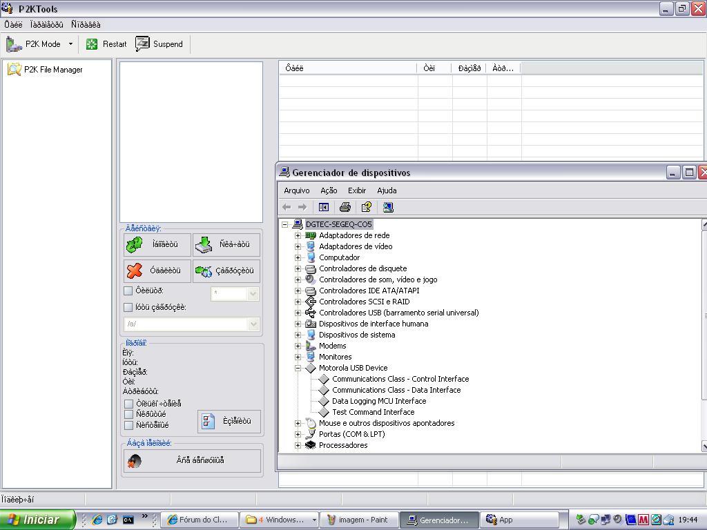Click the Restart toolbar button
707x530 pixels.
106,44
